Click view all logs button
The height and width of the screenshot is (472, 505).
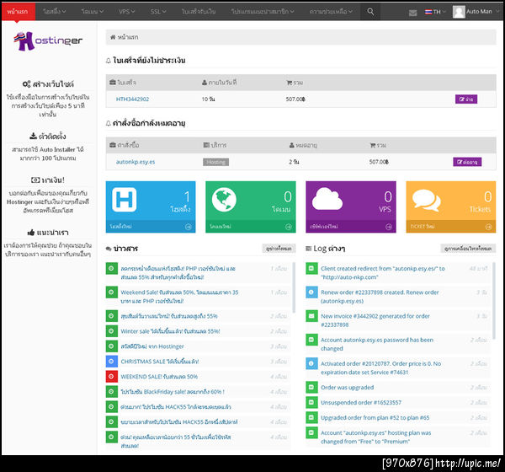(x=468, y=249)
